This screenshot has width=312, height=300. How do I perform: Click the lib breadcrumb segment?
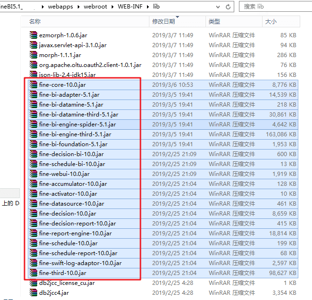pyautogui.click(x=156, y=7)
